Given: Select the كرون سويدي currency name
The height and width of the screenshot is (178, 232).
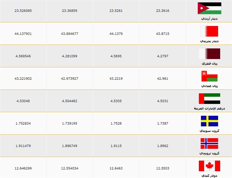Looking at the screenshot, I should (x=209, y=131).
